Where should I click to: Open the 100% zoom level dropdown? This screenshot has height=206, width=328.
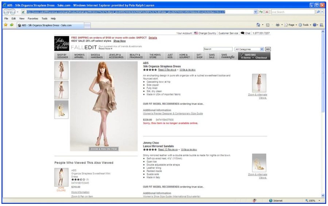(x=319, y=201)
